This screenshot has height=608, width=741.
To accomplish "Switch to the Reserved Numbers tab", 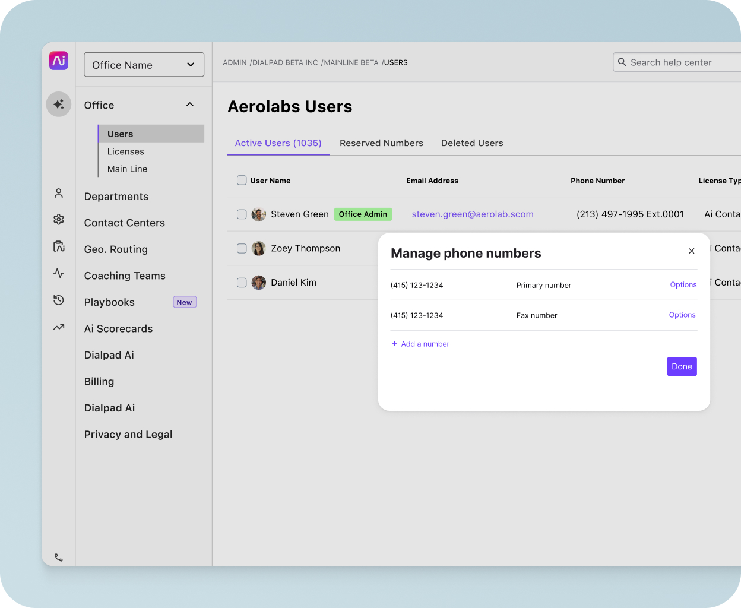I will coord(381,143).
